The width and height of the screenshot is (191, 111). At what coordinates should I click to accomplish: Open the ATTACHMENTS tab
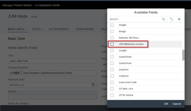[59, 29]
